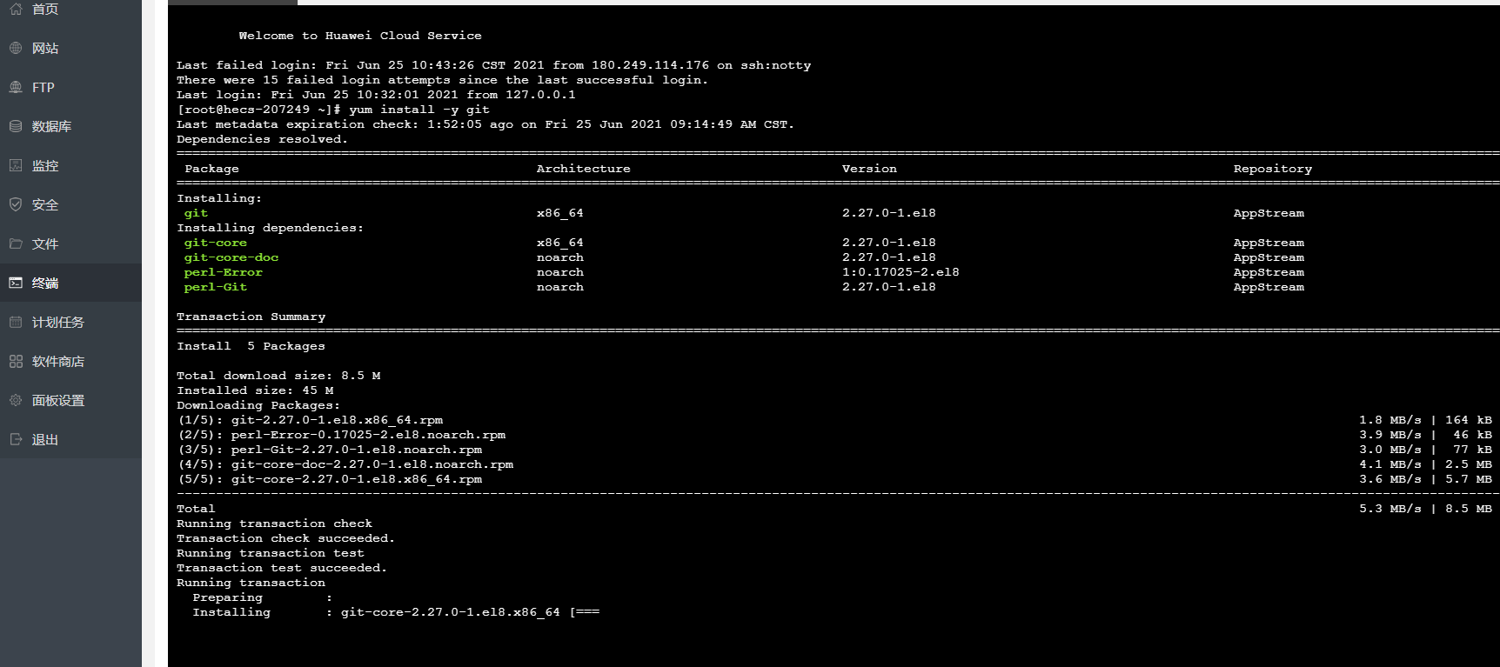Open the 文件 menu item
The height and width of the screenshot is (667, 1500).
[70, 243]
